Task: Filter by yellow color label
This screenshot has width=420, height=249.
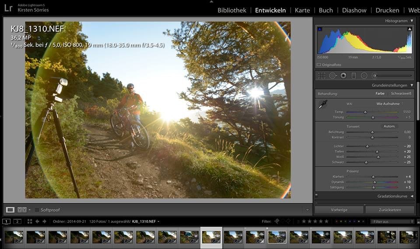Action: click(x=341, y=221)
